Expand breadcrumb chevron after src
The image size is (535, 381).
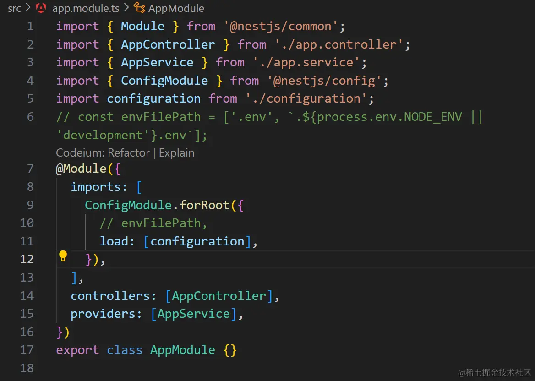(28, 8)
